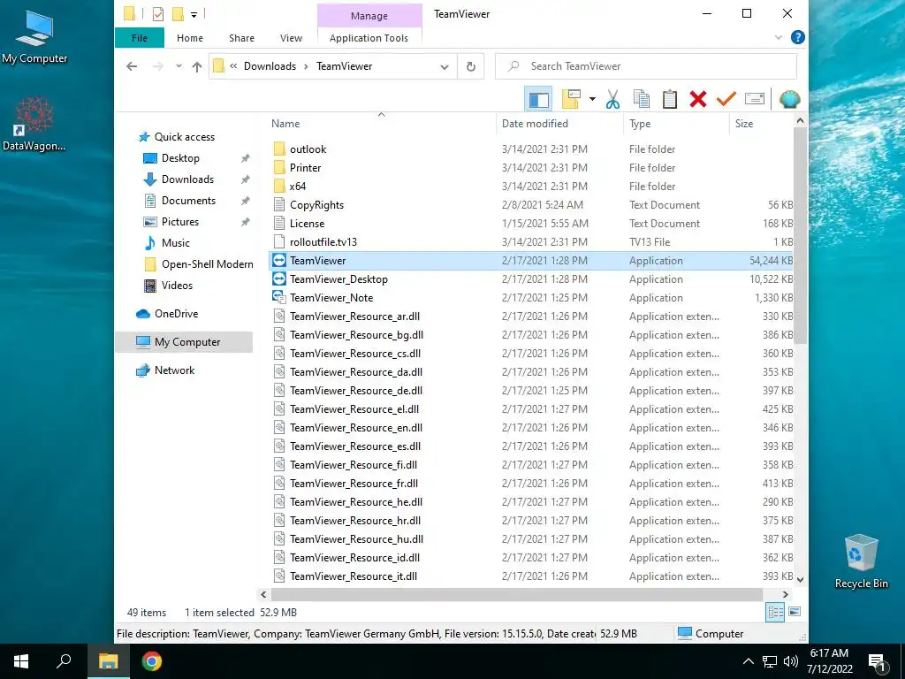Select the Printer folder
Image resolution: width=905 pixels, height=679 pixels.
click(x=305, y=167)
